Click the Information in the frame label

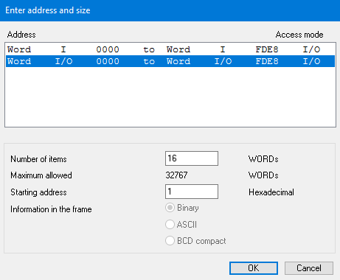click(51, 209)
